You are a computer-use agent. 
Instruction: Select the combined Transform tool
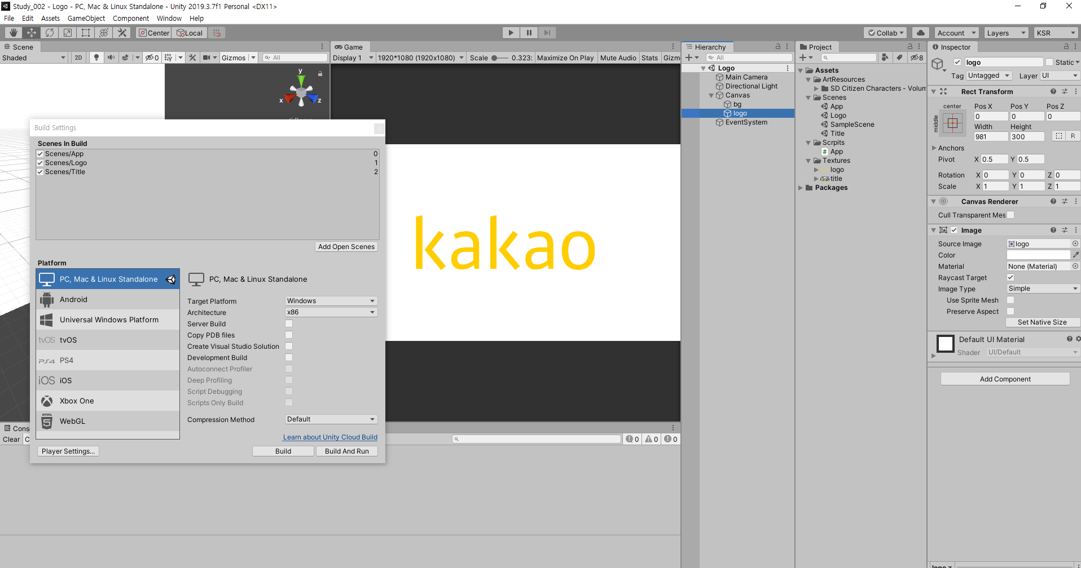click(x=104, y=33)
